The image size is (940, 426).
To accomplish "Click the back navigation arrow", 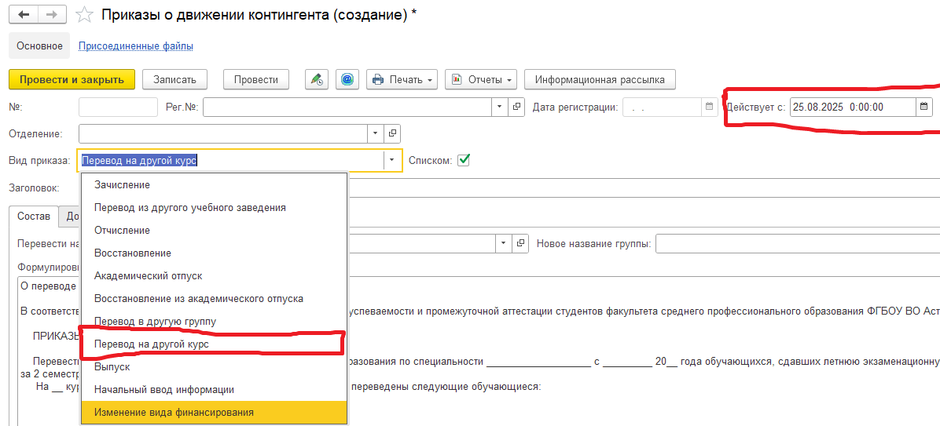I will coord(24,15).
